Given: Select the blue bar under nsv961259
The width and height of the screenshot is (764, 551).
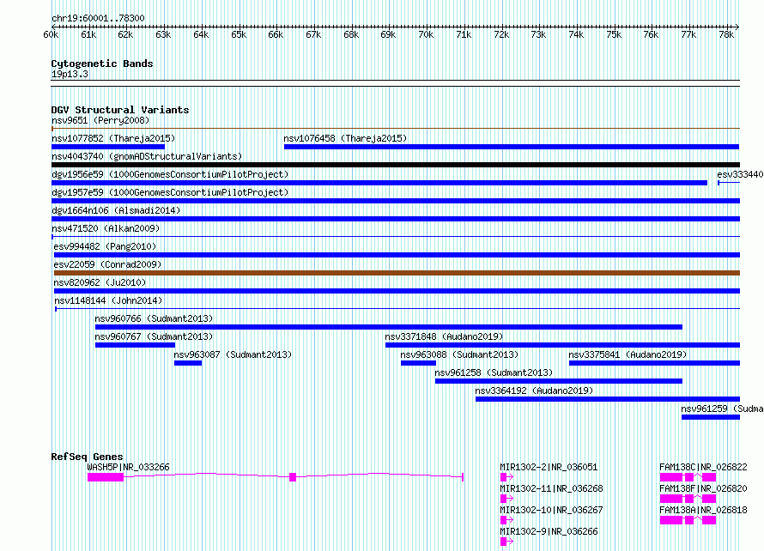Looking at the screenshot, I should coord(711,417).
